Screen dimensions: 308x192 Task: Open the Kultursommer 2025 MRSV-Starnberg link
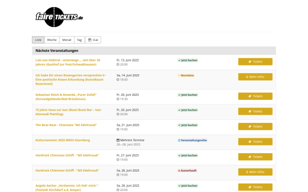tap(63, 140)
